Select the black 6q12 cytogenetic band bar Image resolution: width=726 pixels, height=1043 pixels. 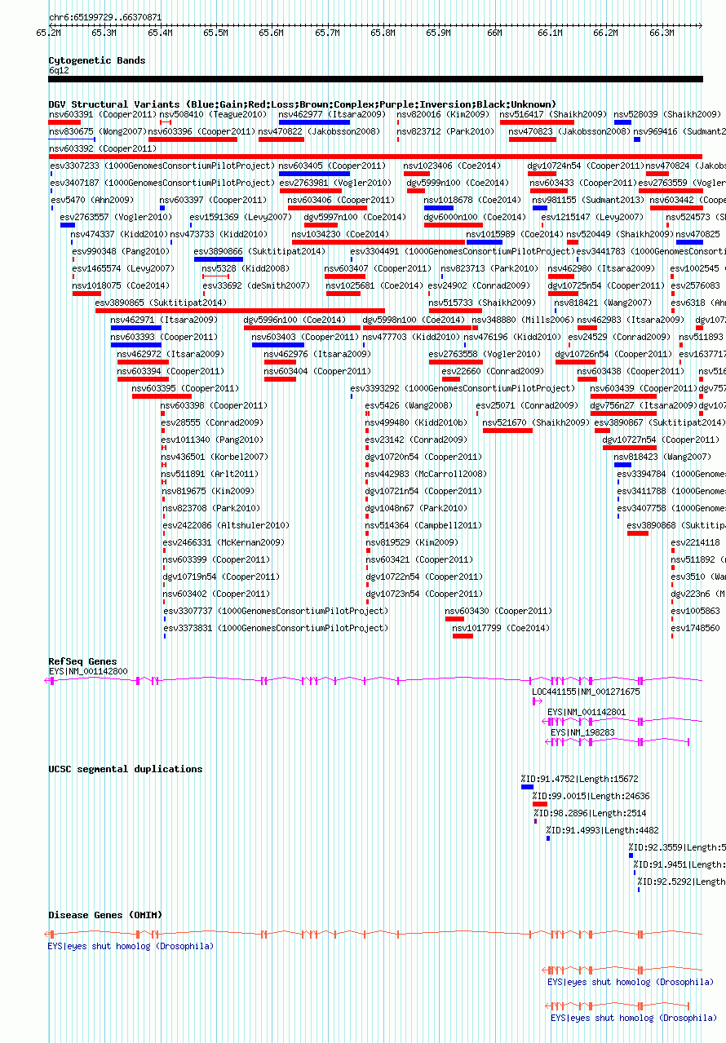click(375, 78)
